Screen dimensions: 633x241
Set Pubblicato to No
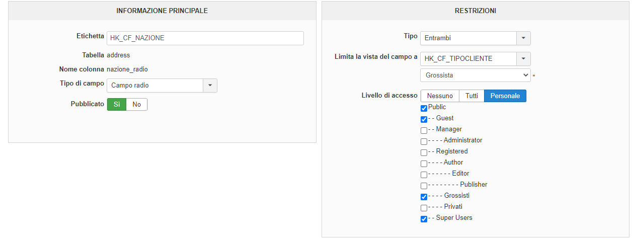pyautogui.click(x=136, y=104)
